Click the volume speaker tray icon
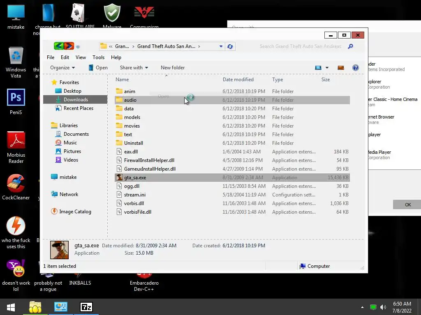Viewport: 421px width, 315px height. (383, 307)
